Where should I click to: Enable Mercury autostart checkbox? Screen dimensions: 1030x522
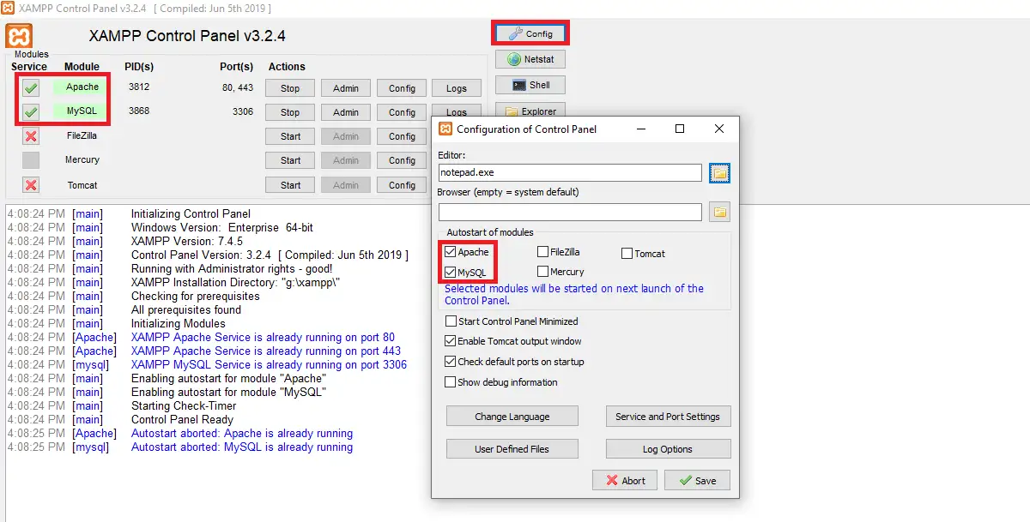tap(542, 272)
